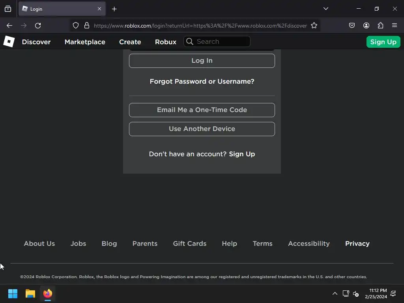Viewport: 404px width, 303px height.
Task: Open Parents footer link
Action: coord(145,243)
